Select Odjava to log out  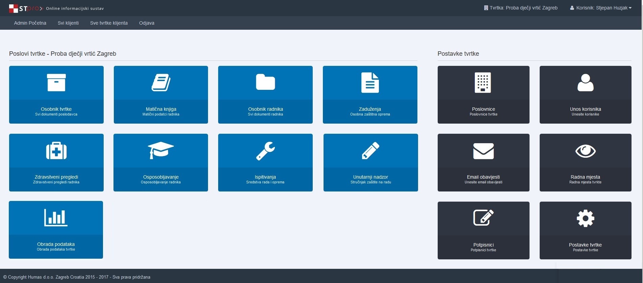[147, 23]
